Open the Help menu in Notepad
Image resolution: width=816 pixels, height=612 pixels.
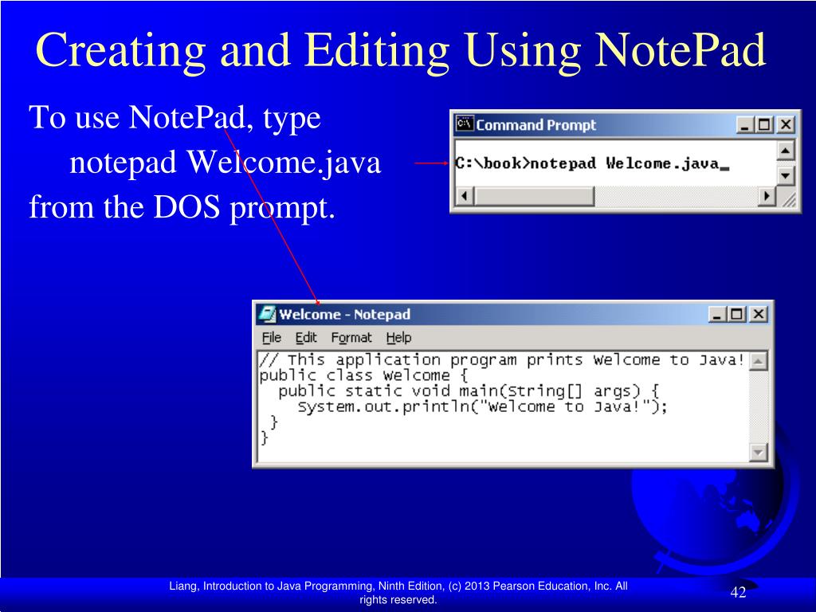click(398, 338)
